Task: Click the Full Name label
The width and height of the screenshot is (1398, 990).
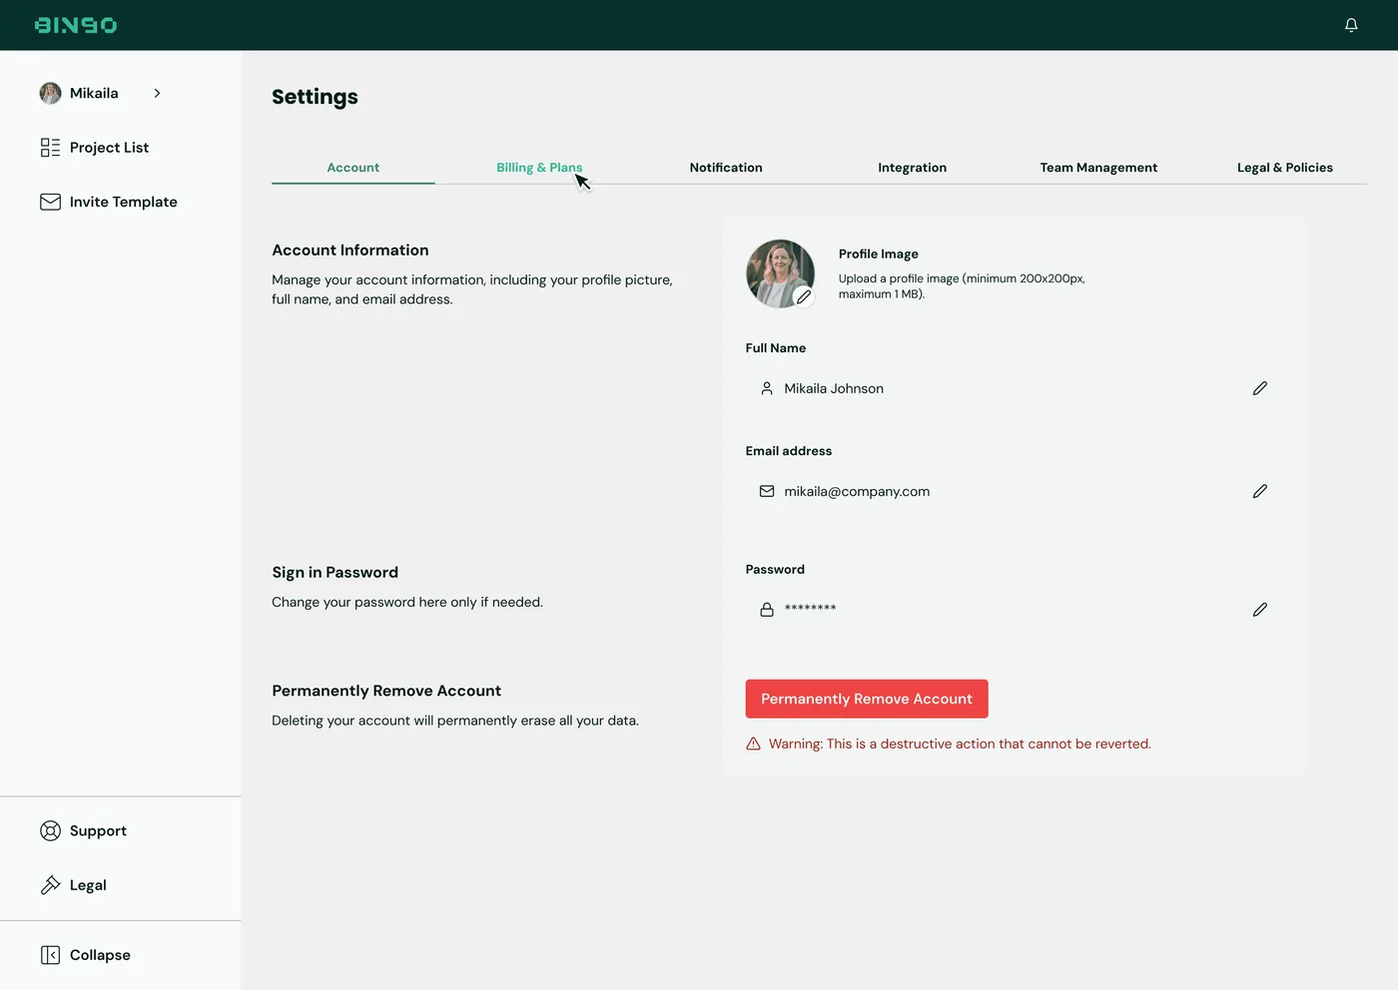Action: tap(776, 348)
